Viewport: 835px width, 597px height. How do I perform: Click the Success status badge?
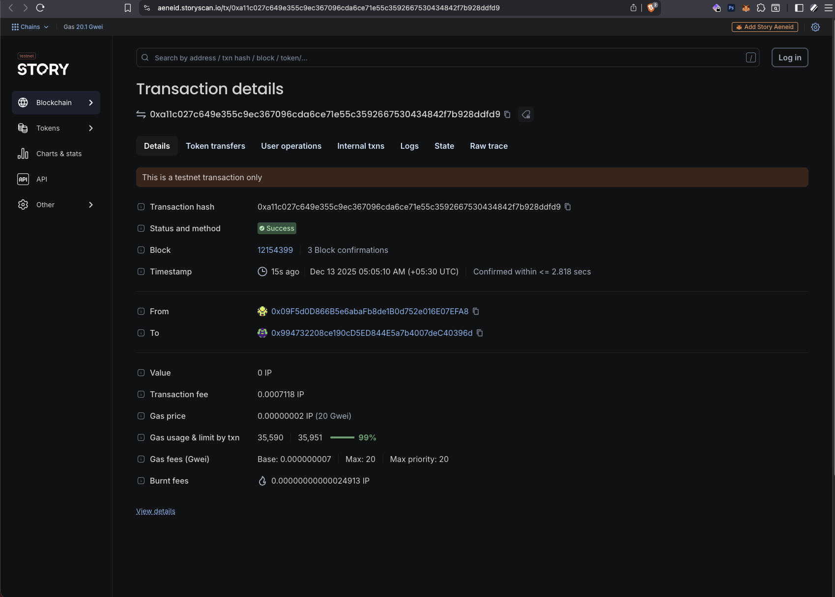[277, 228]
